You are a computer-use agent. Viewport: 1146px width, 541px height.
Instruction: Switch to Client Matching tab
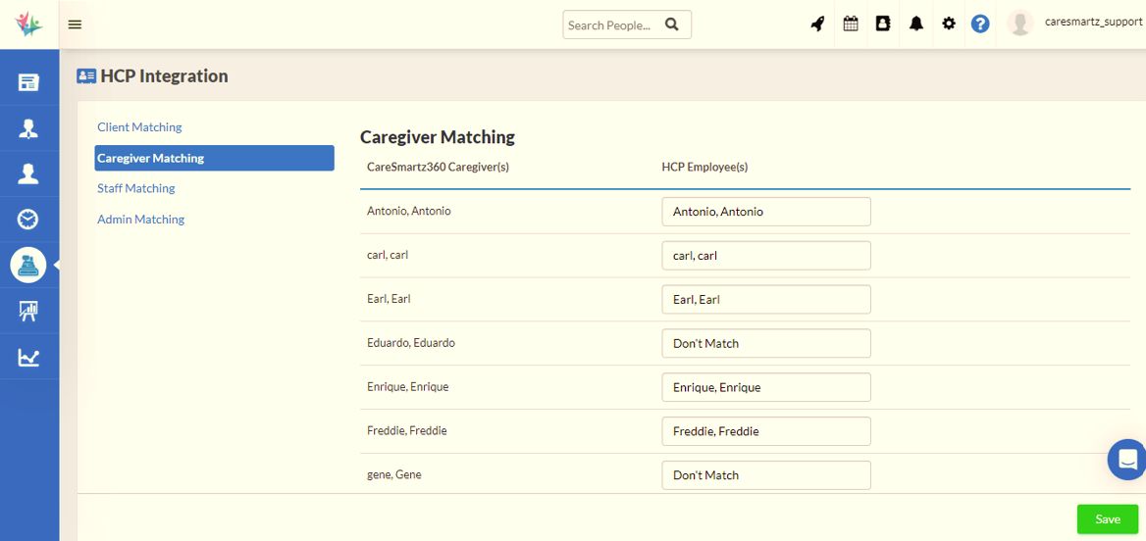[139, 127]
